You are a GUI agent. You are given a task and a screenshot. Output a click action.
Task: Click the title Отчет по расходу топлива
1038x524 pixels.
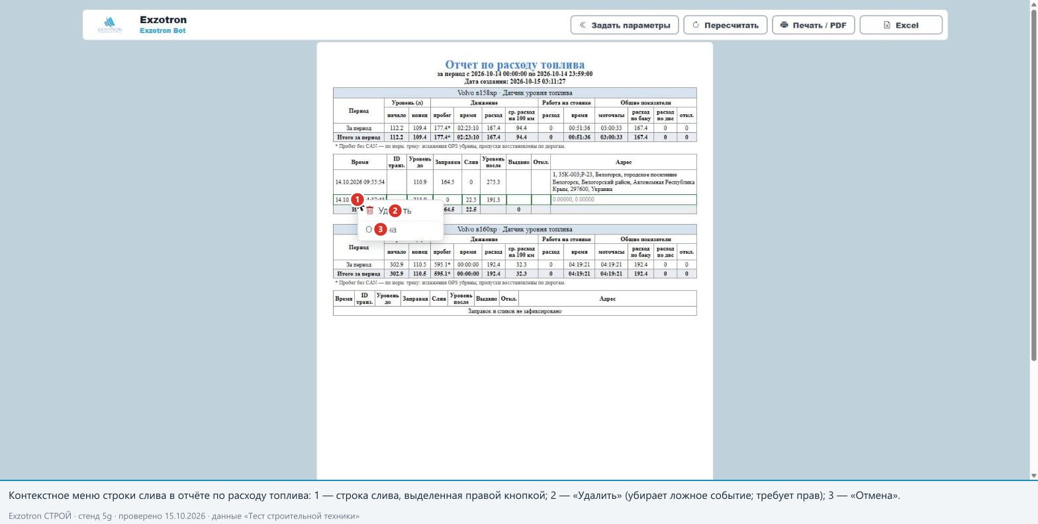tap(514, 64)
